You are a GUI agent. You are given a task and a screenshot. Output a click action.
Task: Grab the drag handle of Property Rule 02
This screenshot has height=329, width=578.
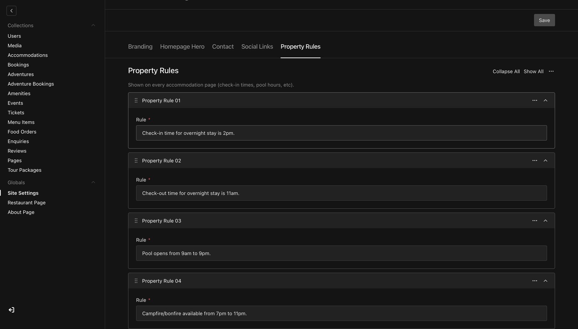pyautogui.click(x=136, y=160)
